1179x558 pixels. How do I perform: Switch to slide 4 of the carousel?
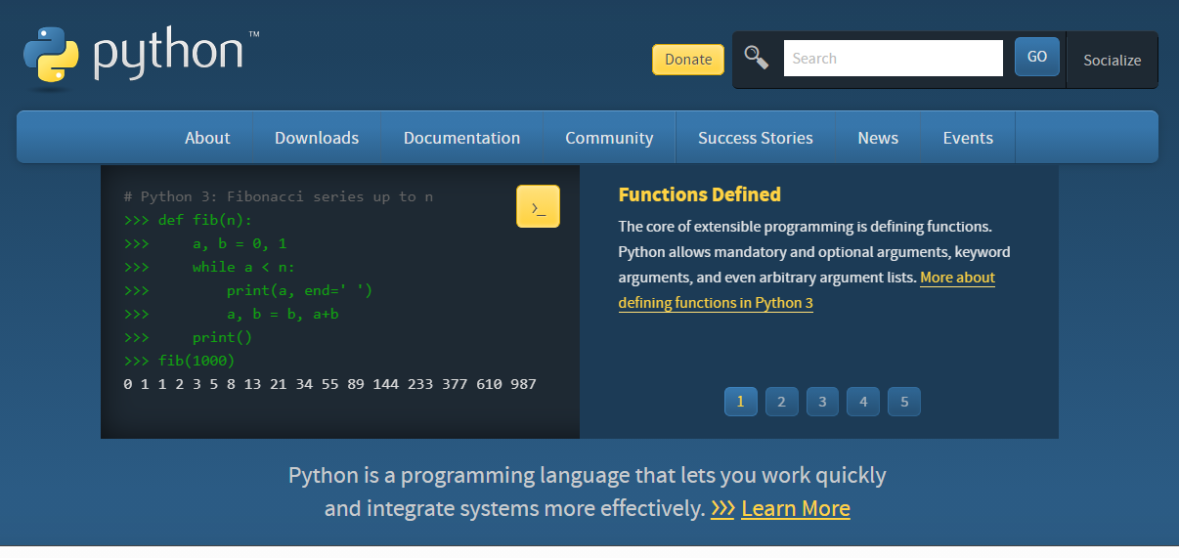click(x=863, y=402)
